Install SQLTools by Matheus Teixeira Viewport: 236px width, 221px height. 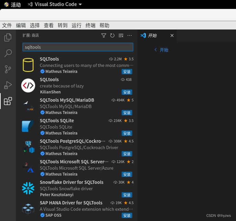[x=127, y=72]
